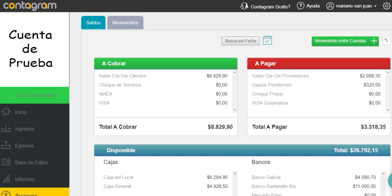This screenshot has width=392, height=196.
Task: Click the Contagram logo
Action: [29, 6]
